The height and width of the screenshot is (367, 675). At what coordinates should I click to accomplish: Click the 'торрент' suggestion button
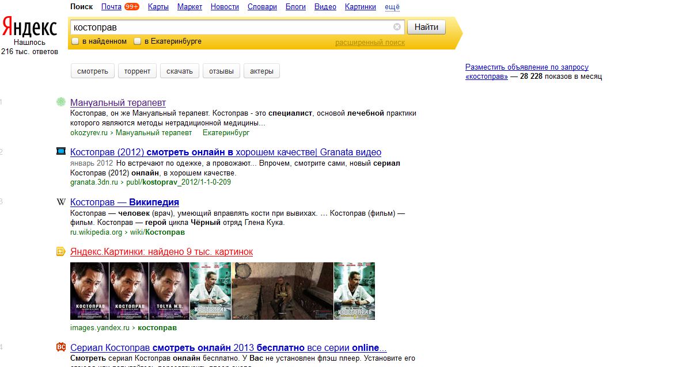pyautogui.click(x=137, y=71)
